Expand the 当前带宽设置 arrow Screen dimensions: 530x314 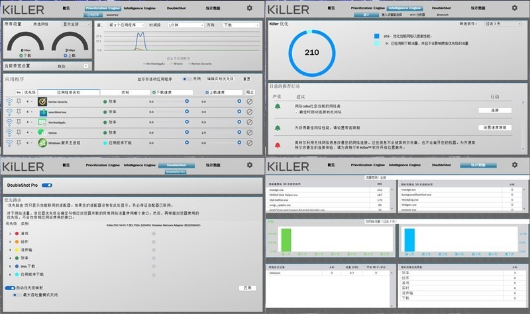point(86,66)
